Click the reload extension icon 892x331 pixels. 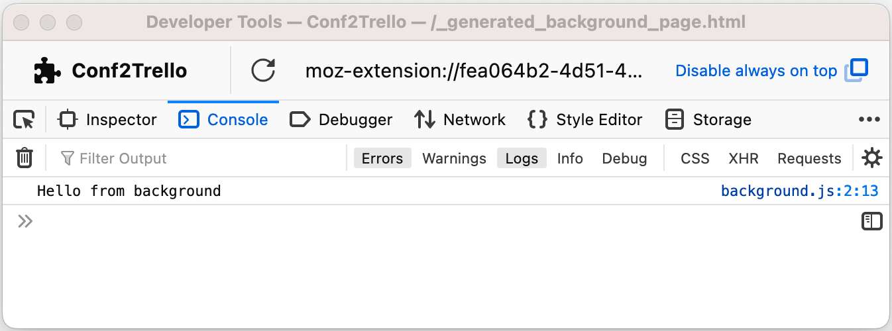pyautogui.click(x=263, y=71)
